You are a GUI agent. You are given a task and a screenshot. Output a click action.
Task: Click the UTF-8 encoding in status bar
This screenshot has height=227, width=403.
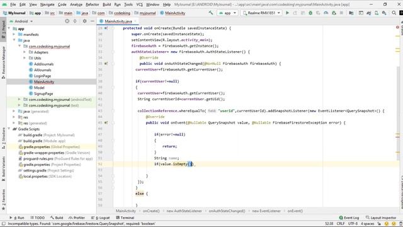point(353,224)
